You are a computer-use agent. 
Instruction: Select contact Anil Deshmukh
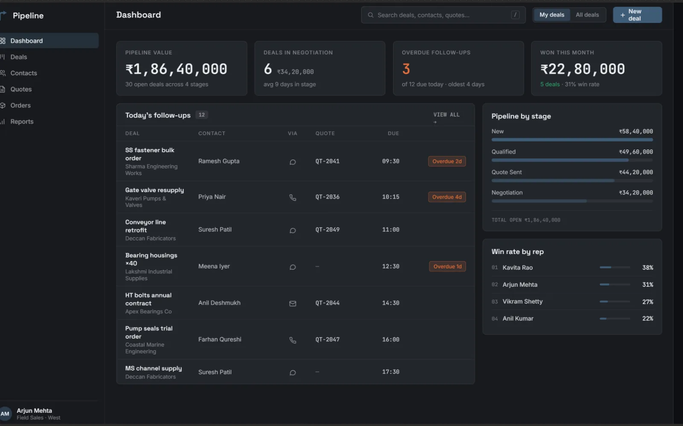coord(219,303)
